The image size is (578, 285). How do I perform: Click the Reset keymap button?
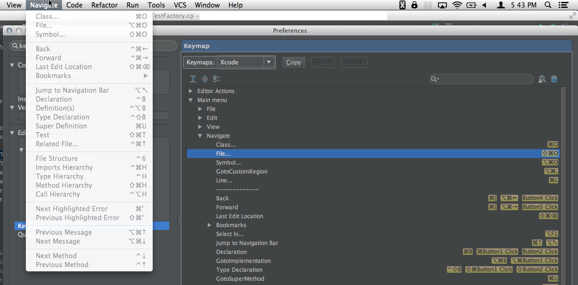322,62
